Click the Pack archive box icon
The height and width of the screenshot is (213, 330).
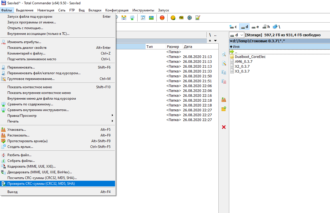224,100
